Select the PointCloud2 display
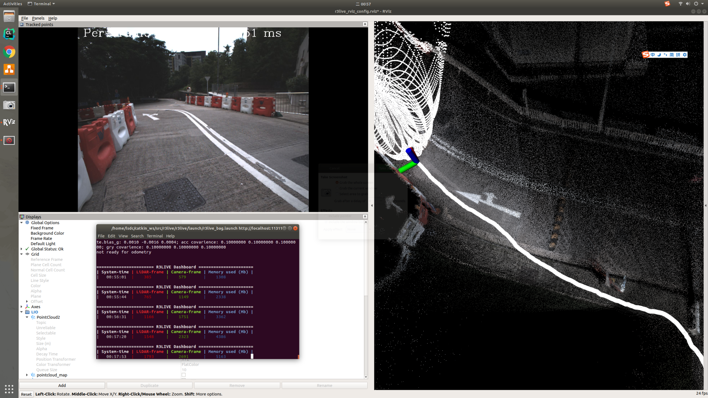The width and height of the screenshot is (708, 398). point(48,317)
